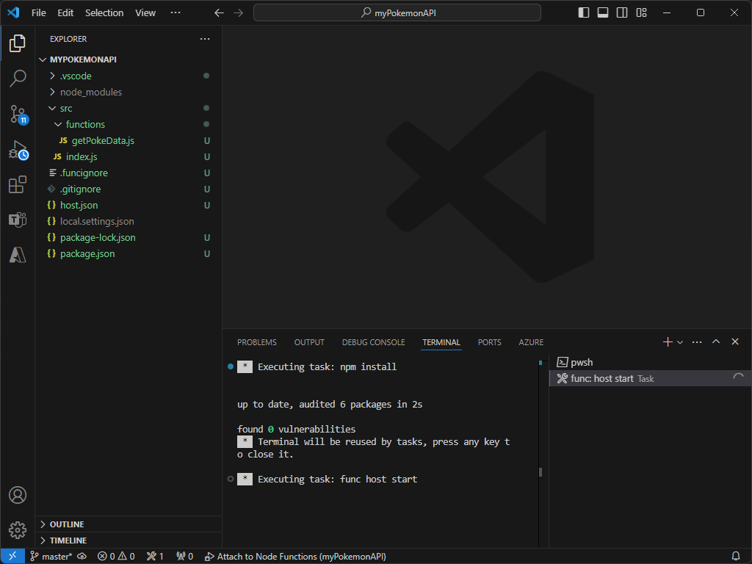Image resolution: width=752 pixels, height=564 pixels.
Task: Open the launch profile dropdown beside plus
Action: point(680,342)
